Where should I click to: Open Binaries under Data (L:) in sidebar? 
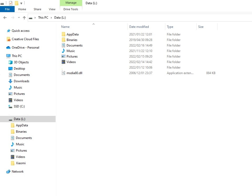[x=21, y=131]
